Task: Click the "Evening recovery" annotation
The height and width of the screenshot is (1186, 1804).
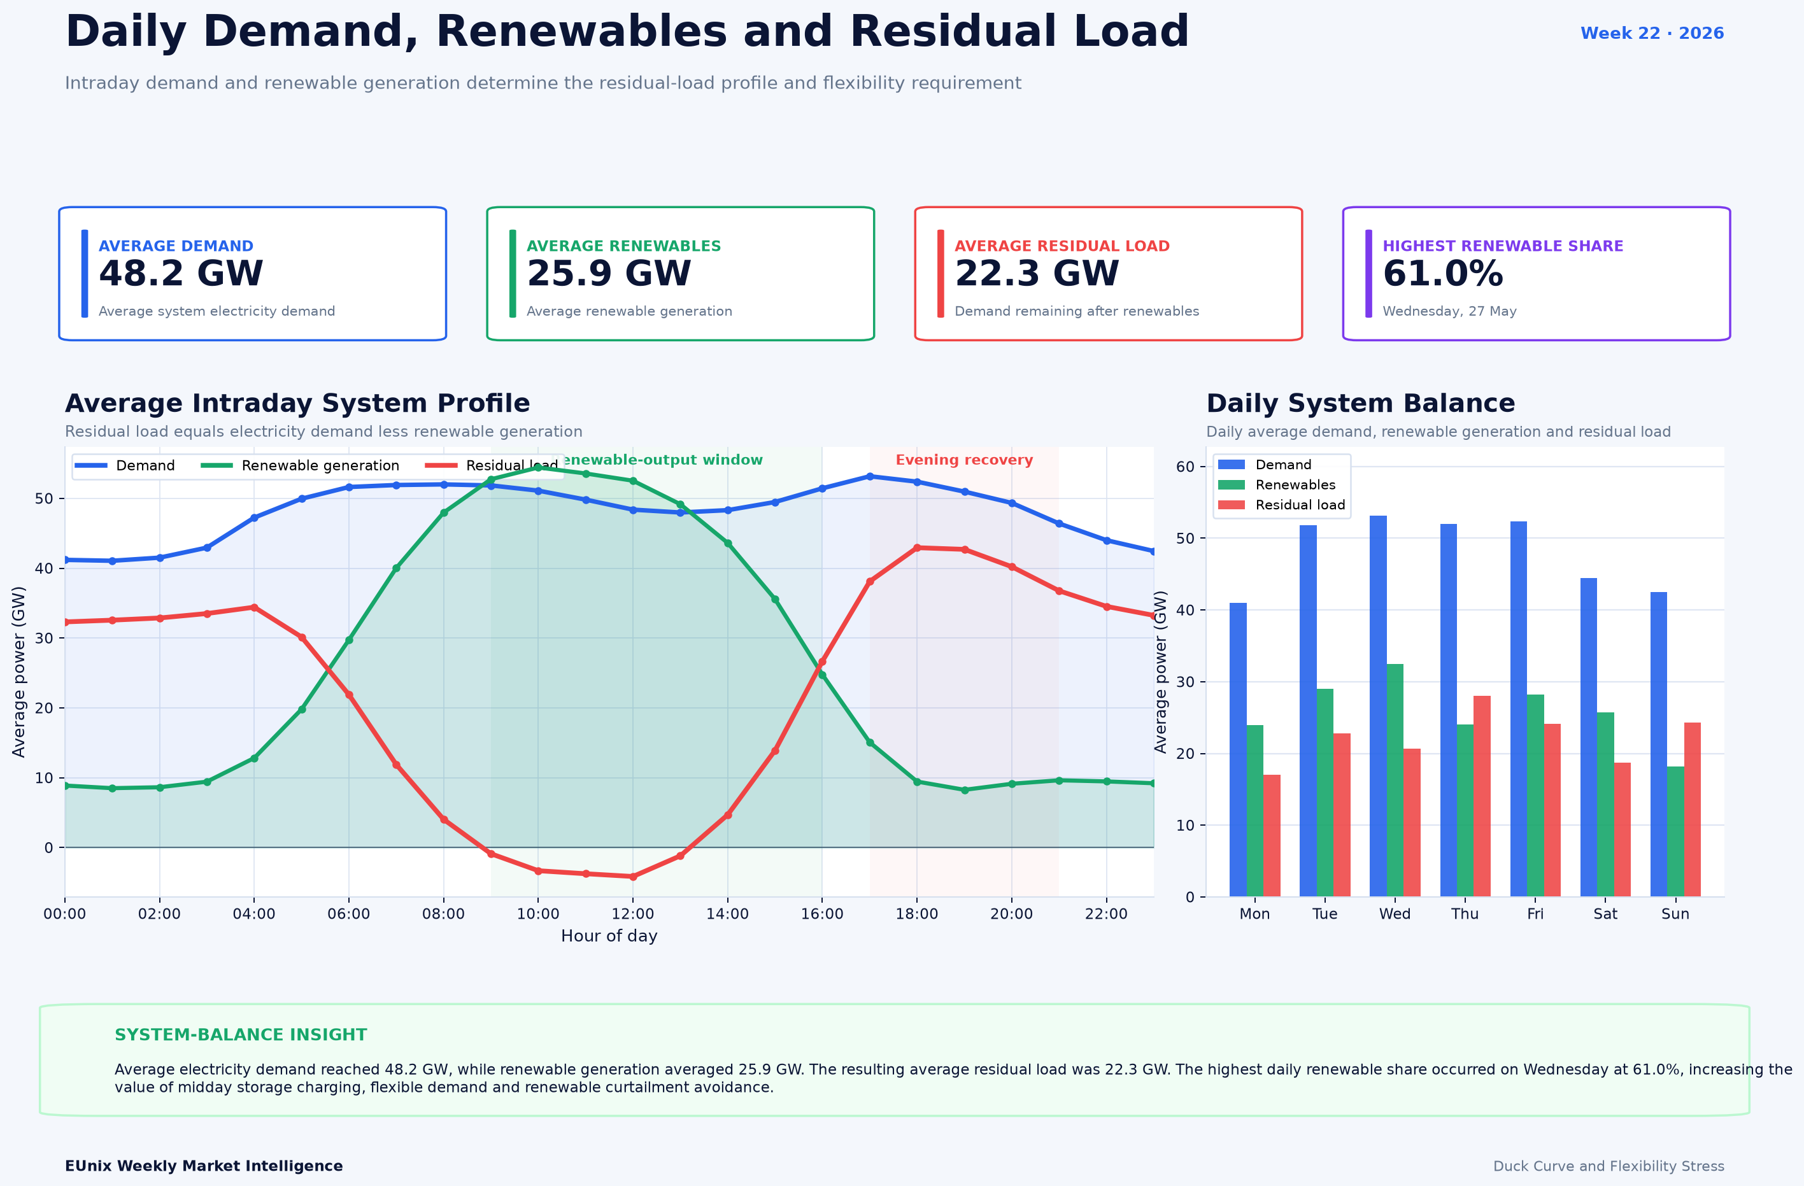Action: tap(964, 460)
